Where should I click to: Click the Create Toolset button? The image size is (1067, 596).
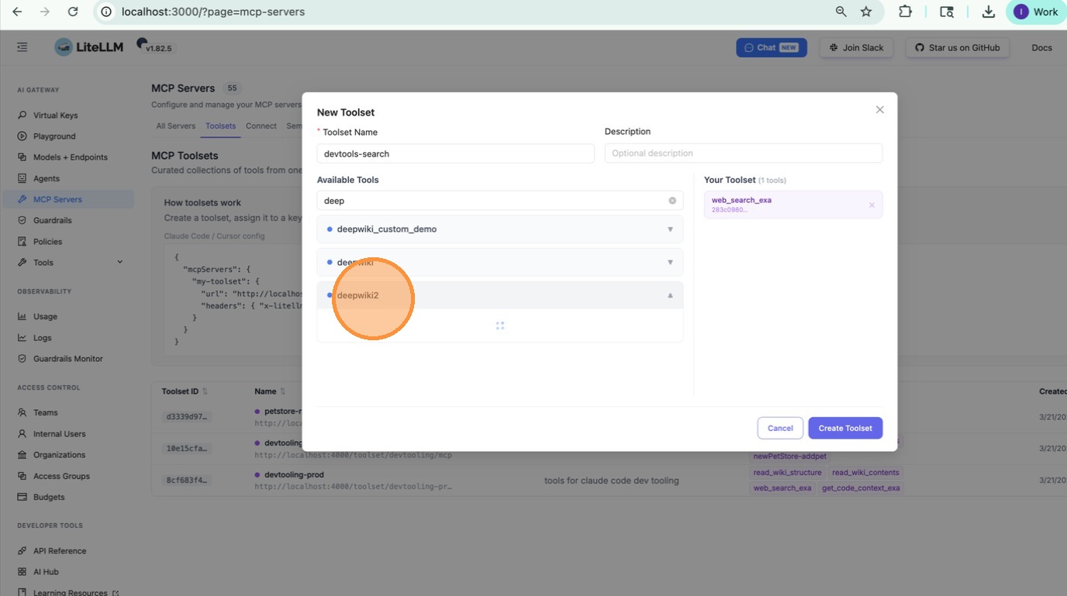[x=844, y=428]
